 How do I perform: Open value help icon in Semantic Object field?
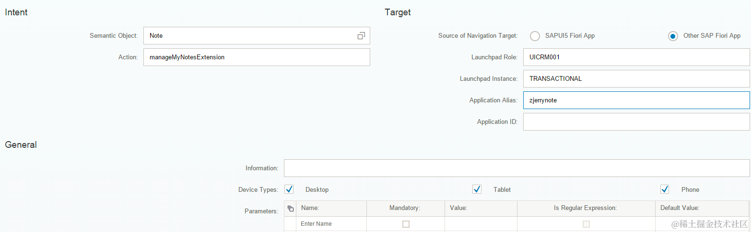pyautogui.click(x=361, y=36)
